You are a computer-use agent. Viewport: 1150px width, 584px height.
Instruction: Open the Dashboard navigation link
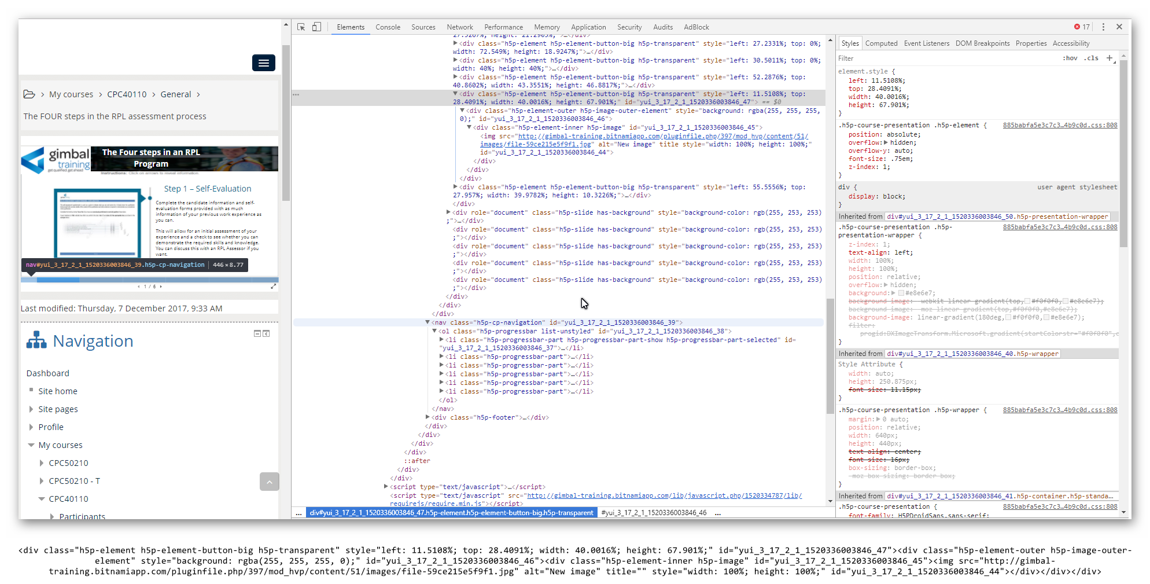48,373
